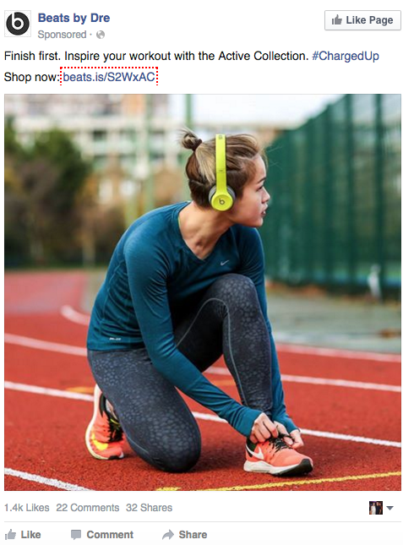Viewport: 403px width, 545px height.
Task: Open the Beats by Dre page name
Action: (74, 18)
